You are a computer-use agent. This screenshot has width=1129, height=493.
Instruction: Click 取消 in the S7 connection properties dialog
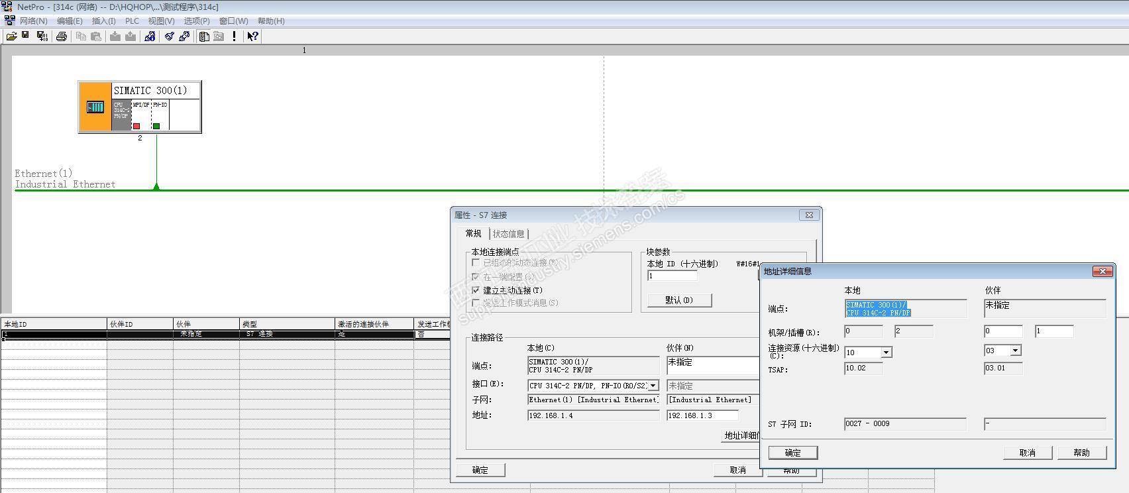coord(737,470)
